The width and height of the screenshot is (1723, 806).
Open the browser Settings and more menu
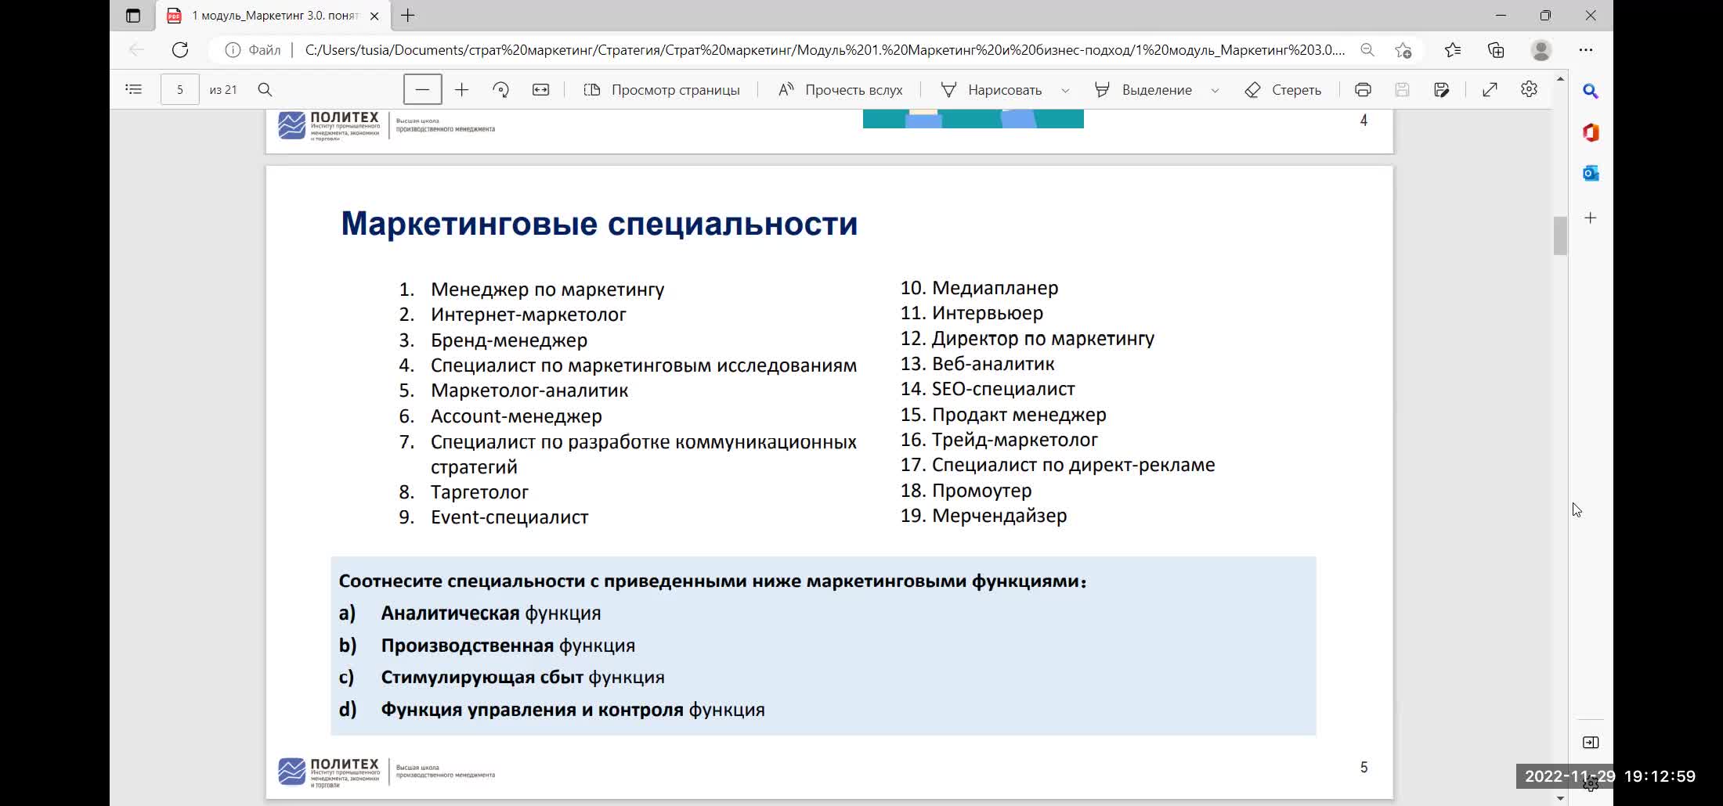(1586, 50)
